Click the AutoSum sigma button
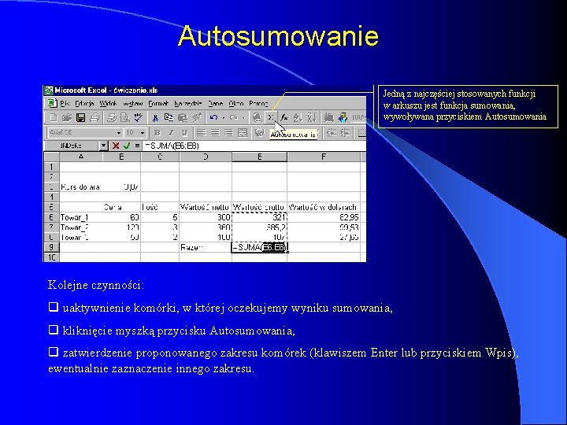 click(x=270, y=117)
